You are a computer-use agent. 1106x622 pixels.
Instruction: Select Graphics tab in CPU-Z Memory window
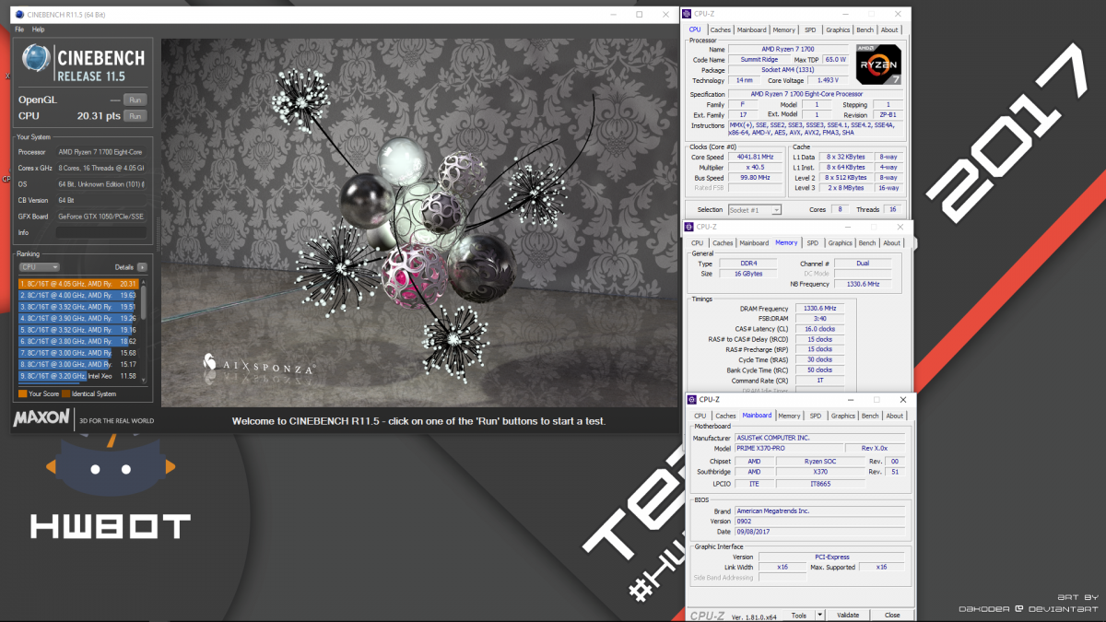840,243
